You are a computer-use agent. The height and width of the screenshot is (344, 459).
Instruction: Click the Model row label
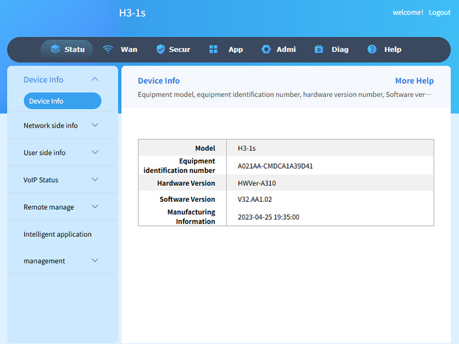[205, 148]
